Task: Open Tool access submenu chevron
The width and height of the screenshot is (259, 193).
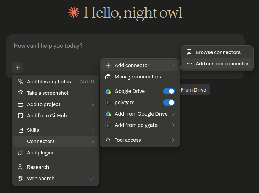Action: click(x=173, y=140)
